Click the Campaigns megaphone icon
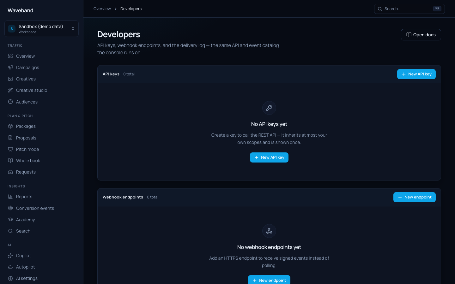The image size is (455, 284). 10,67
